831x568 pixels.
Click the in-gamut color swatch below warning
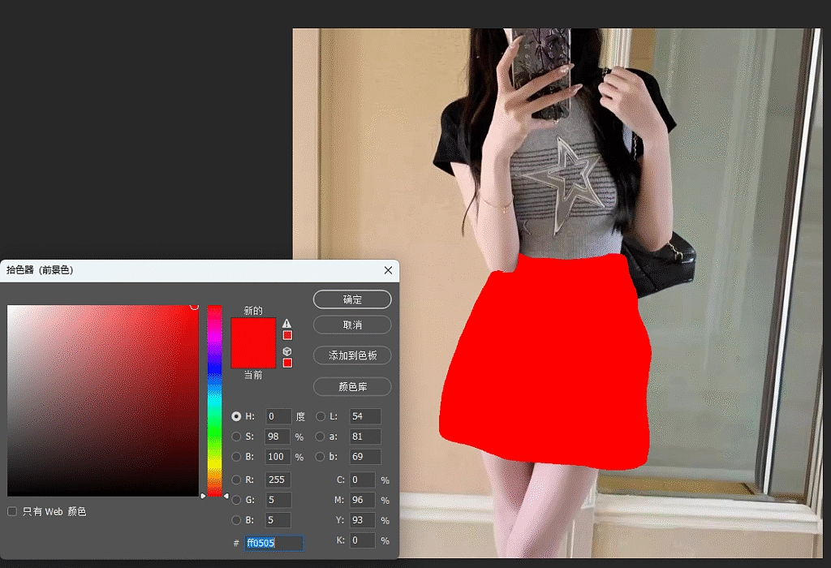tap(287, 335)
